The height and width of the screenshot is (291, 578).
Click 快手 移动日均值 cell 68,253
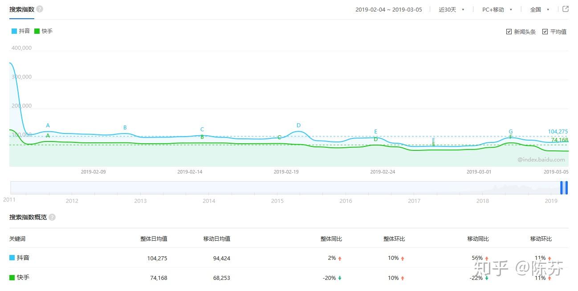pos(222,278)
